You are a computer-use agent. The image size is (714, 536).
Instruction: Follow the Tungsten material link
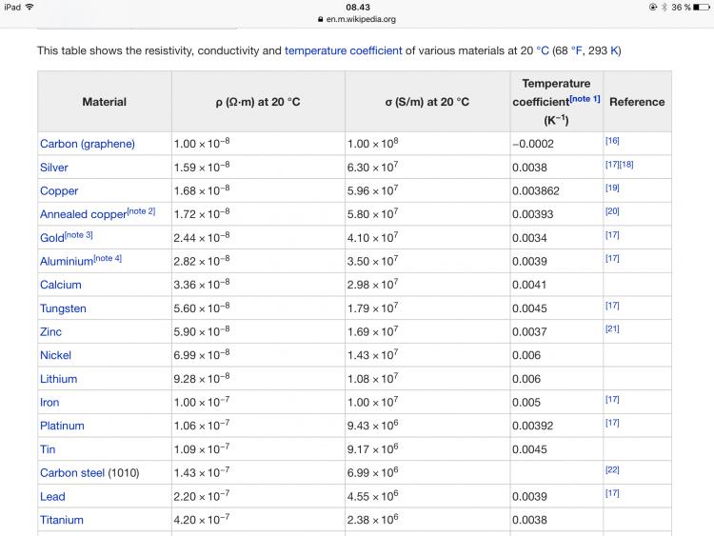tap(63, 308)
